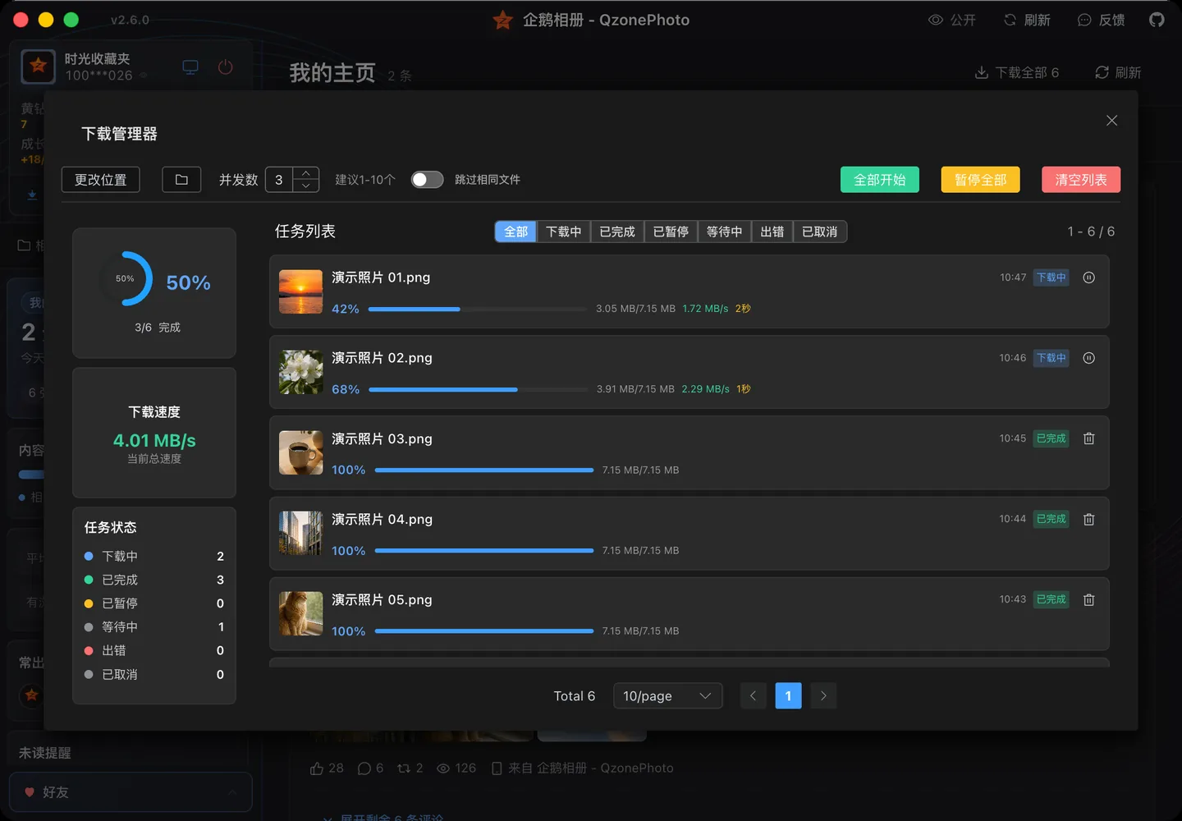Click the 清空列表 button
Viewport: 1182px width, 821px height.
point(1081,180)
